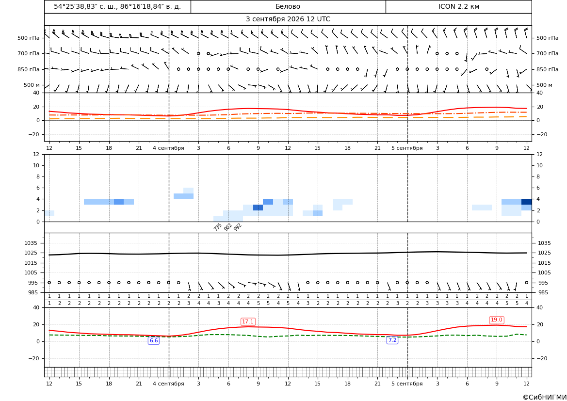Click the left 850 гПа wind level label

[29, 69]
